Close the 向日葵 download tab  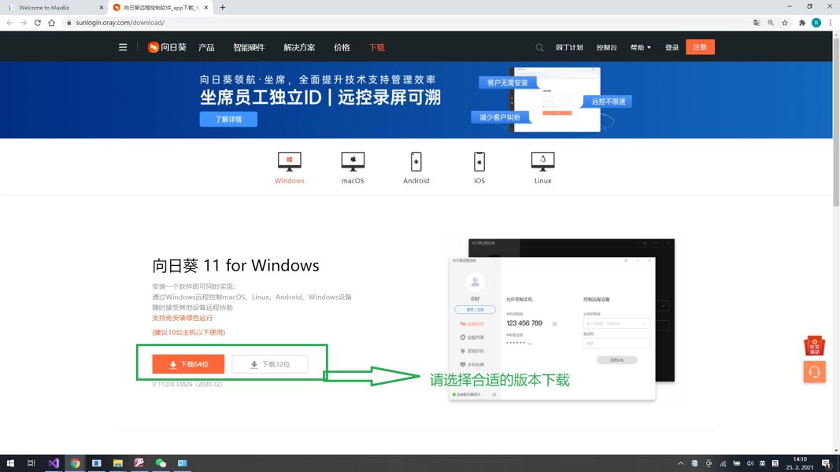(x=206, y=8)
